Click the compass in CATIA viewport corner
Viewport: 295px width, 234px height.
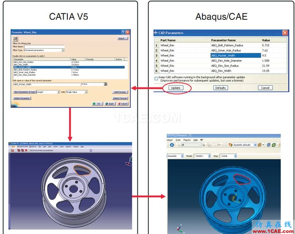coord(129,161)
